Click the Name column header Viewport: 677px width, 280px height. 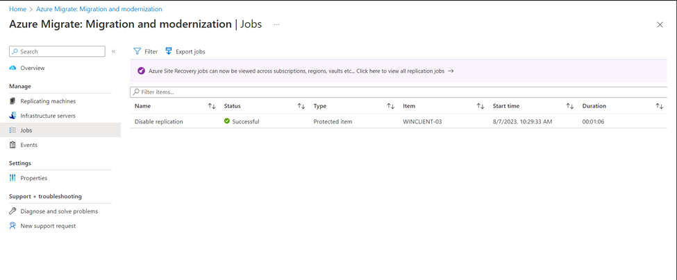(x=142, y=106)
